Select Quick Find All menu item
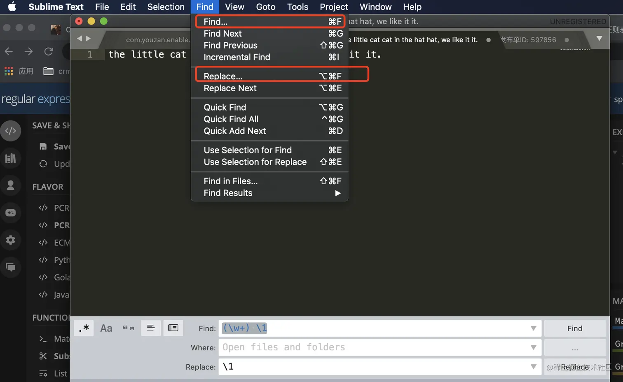 pyautogui.click(x=269, y=119)
